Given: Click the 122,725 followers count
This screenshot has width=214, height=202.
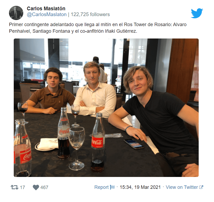Looking at the screenshot, I should click(x=90, y=15).
